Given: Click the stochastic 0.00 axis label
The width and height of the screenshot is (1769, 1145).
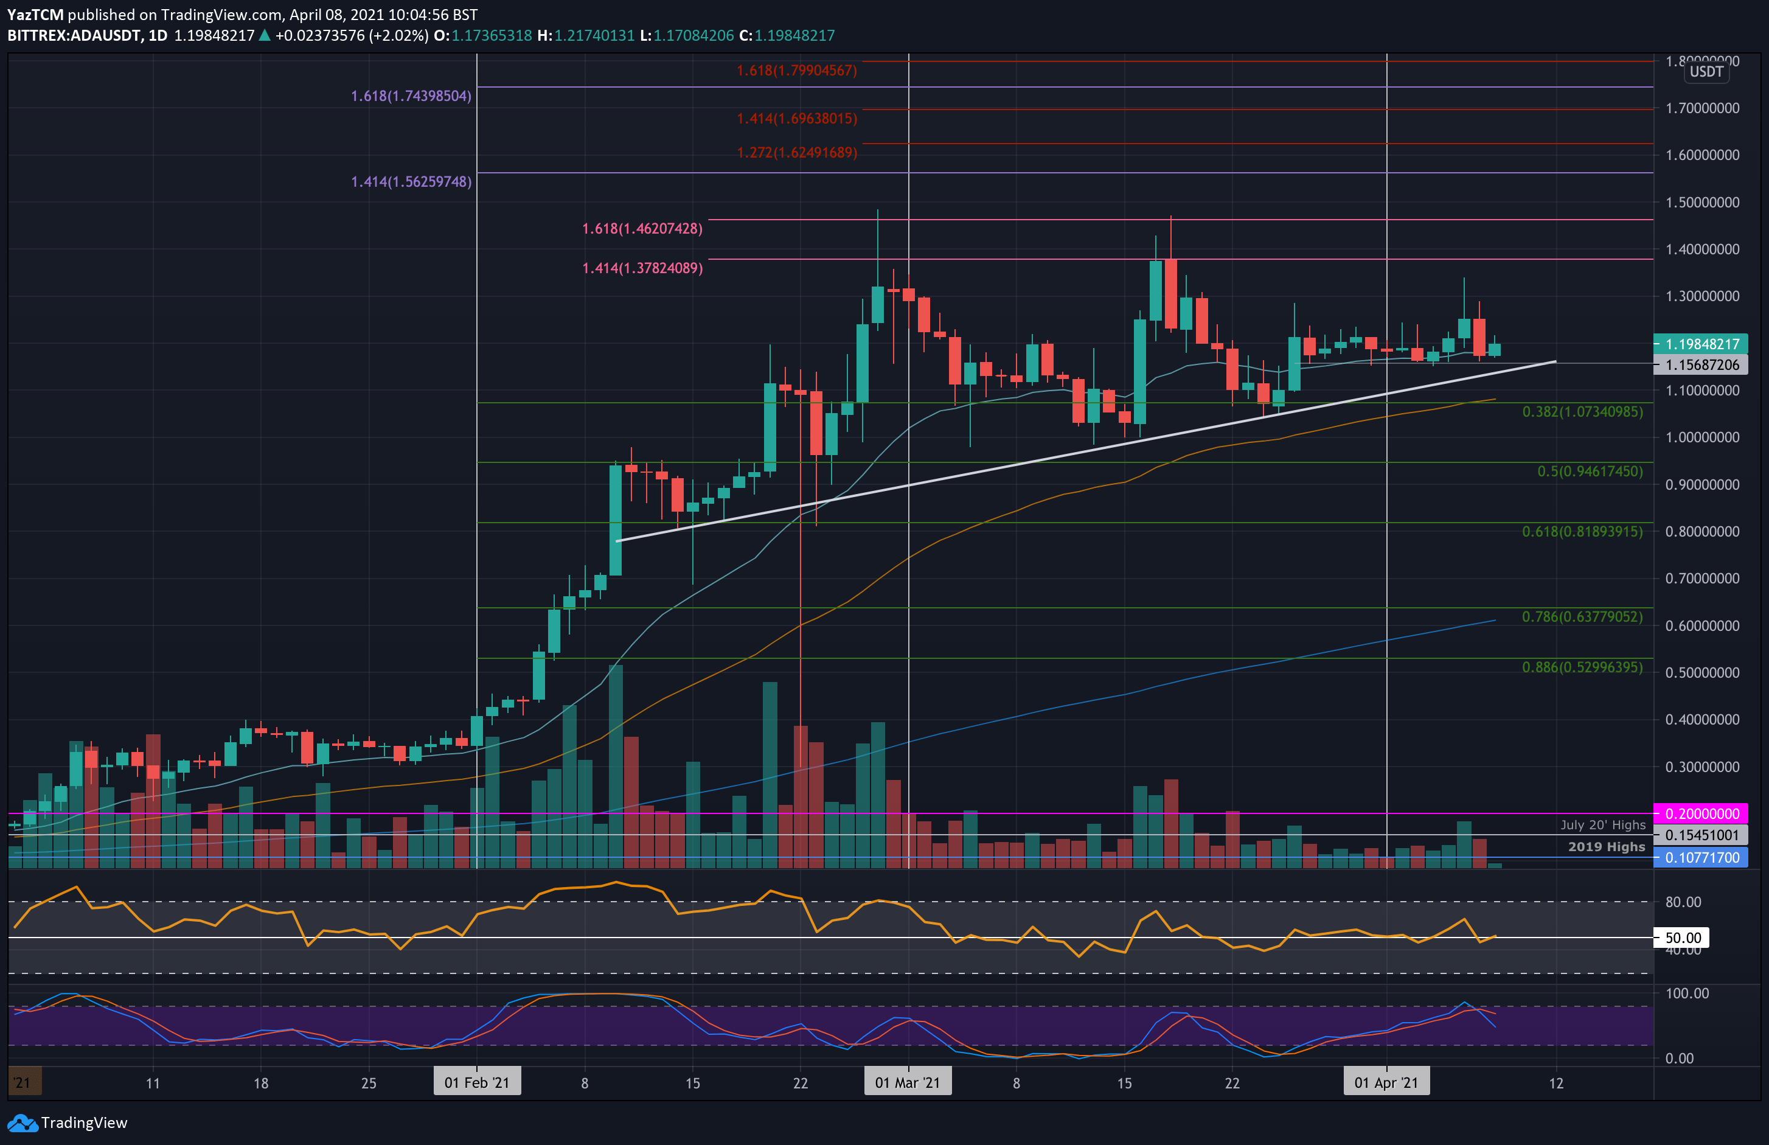Looking at the screenshot, I should coord(1679,1058).
